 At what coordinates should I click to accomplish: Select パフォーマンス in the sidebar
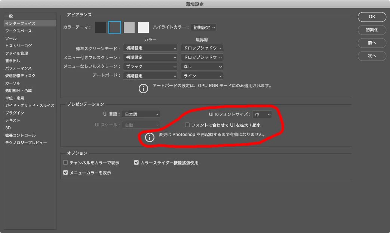point(30,68)
